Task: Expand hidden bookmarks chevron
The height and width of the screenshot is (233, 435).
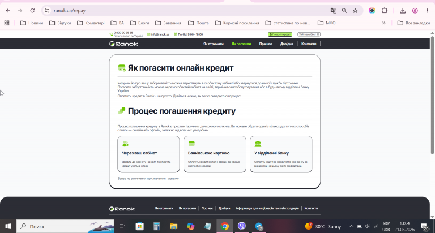Action: point(383,23)
